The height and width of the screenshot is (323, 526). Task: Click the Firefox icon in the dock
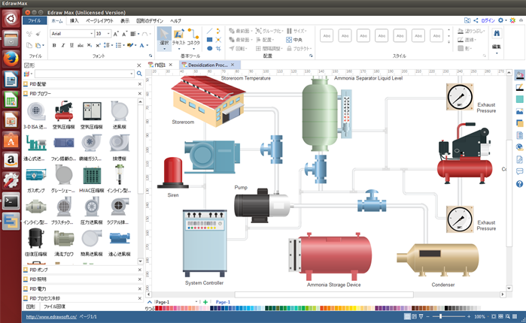coord(11,59)
